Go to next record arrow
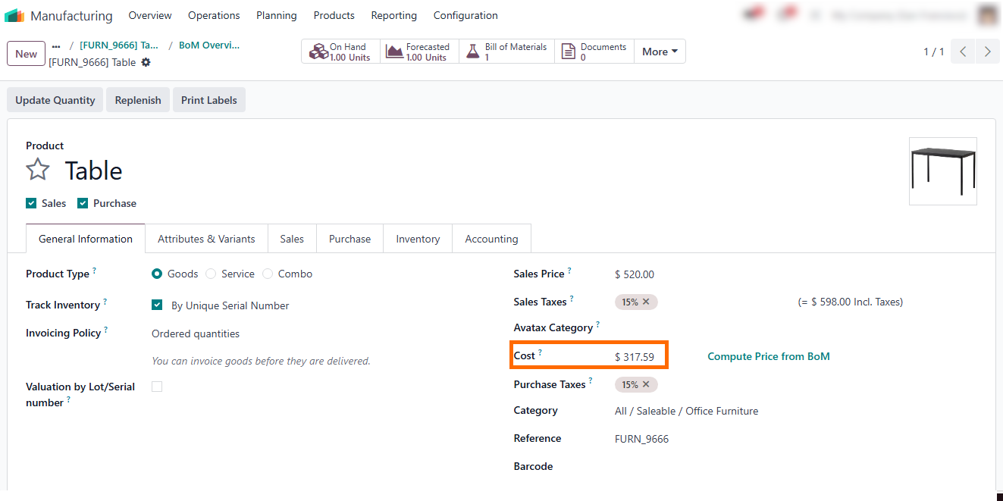Viewport: 1003px width, 501px height. 987,52
